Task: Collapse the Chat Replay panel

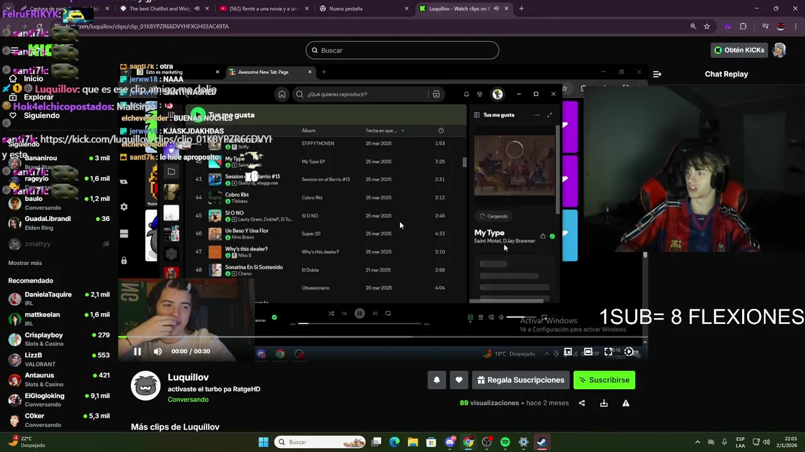Action: pos(657,74)
